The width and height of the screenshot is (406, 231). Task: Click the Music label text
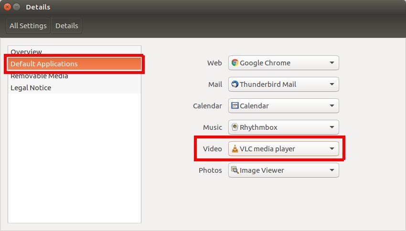click(213, 127)
